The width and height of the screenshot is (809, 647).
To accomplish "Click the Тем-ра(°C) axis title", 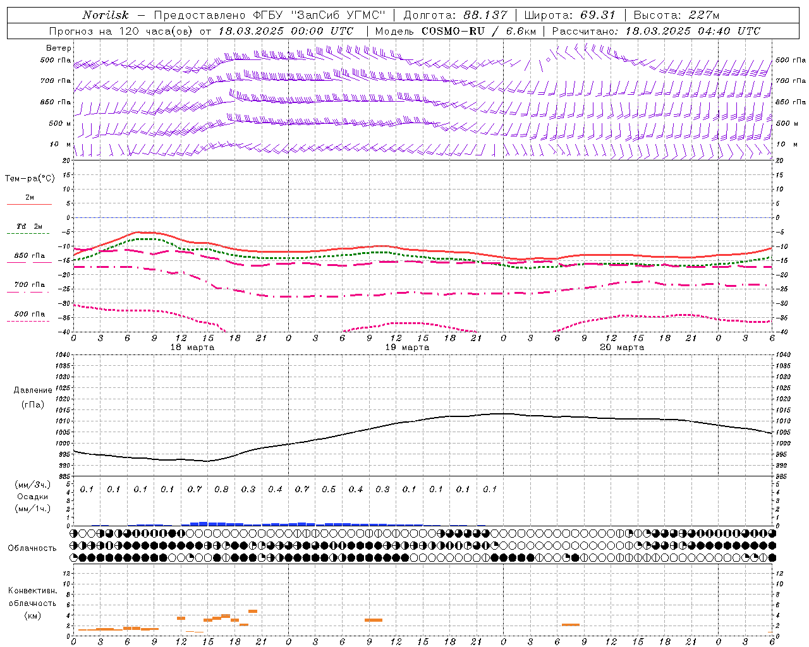I will (30, 179).
